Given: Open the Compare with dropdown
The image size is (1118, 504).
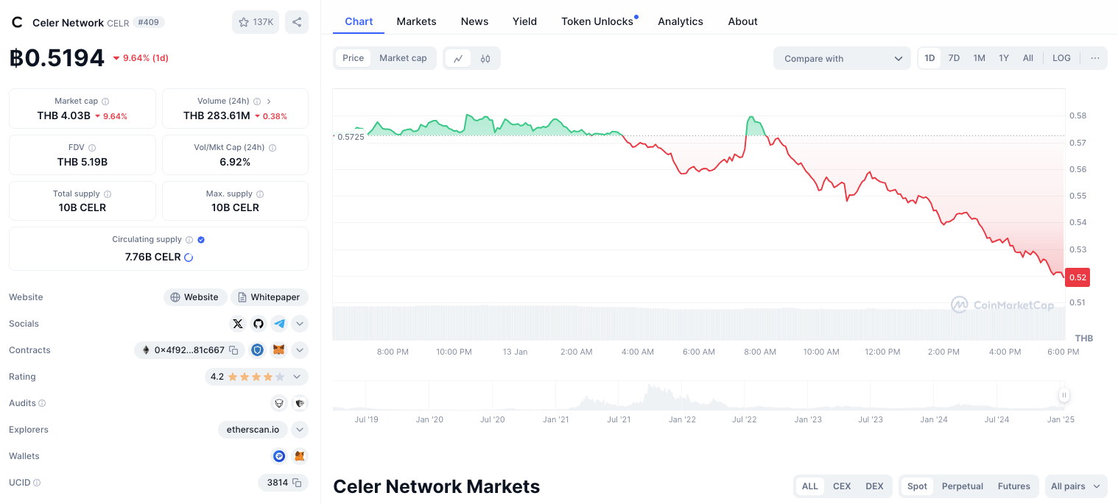Looking at the screenshot, I should pyautogui.click(x=842, y=58).
